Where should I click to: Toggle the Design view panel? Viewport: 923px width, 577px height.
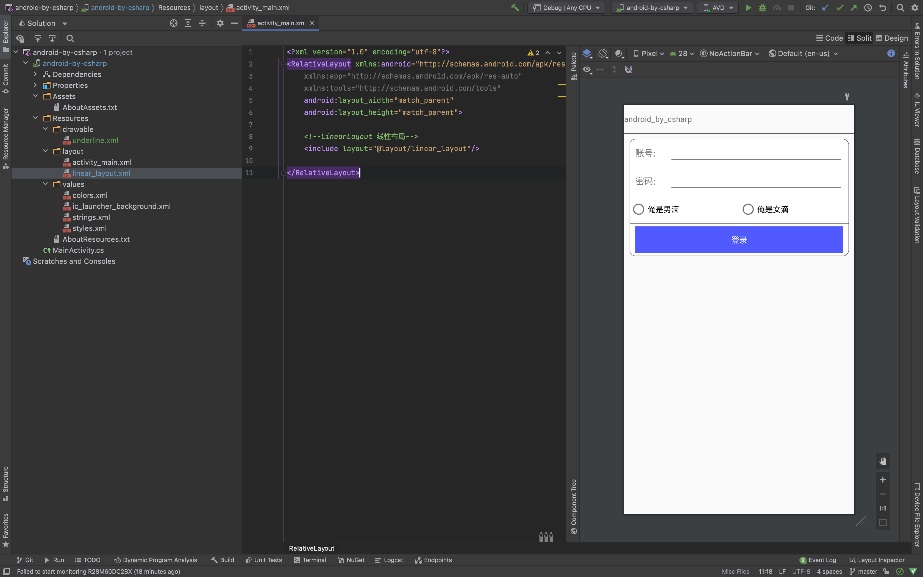click(896, 38)
